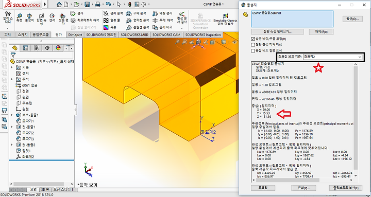Open the DimXpertManager crosshair tab icon

coord(47,48)
